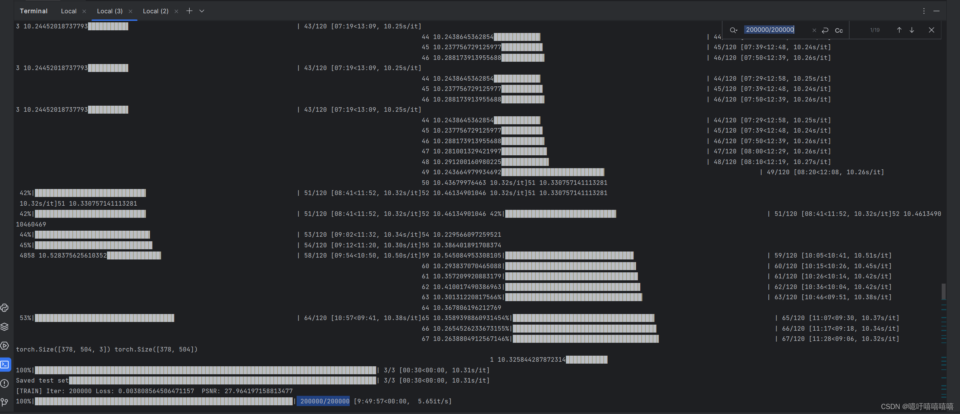
Task: Close the terminal search bar
Action: [932, 30]
